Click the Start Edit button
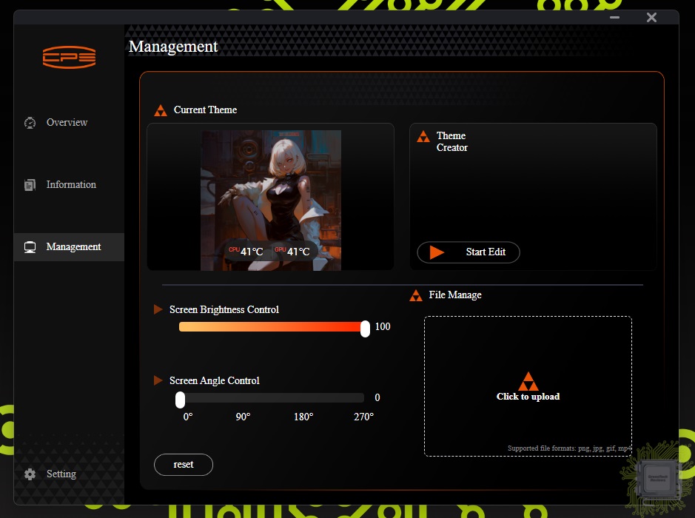This screenshot has height=518, width=695. [469, 252]
